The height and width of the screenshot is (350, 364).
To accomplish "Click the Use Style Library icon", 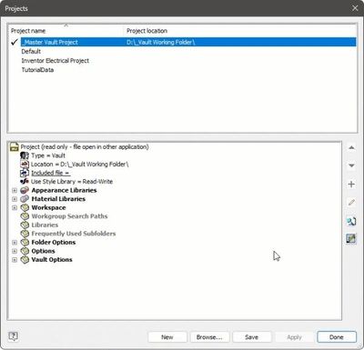I will 25,182.
